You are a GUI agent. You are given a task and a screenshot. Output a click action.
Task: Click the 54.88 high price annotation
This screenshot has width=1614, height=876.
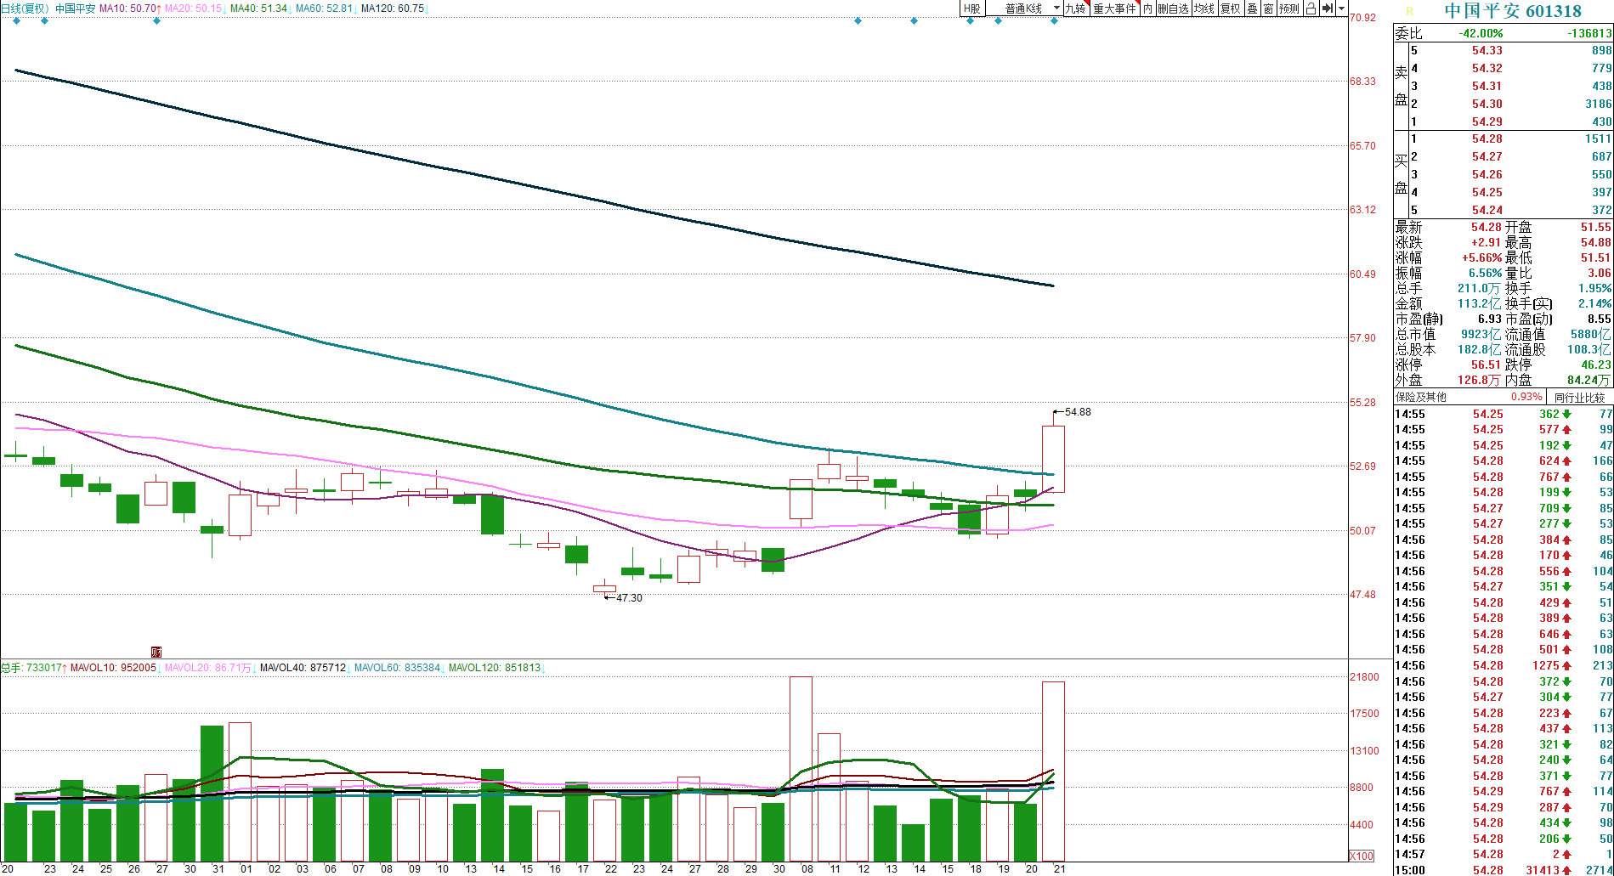point(1078,412)
